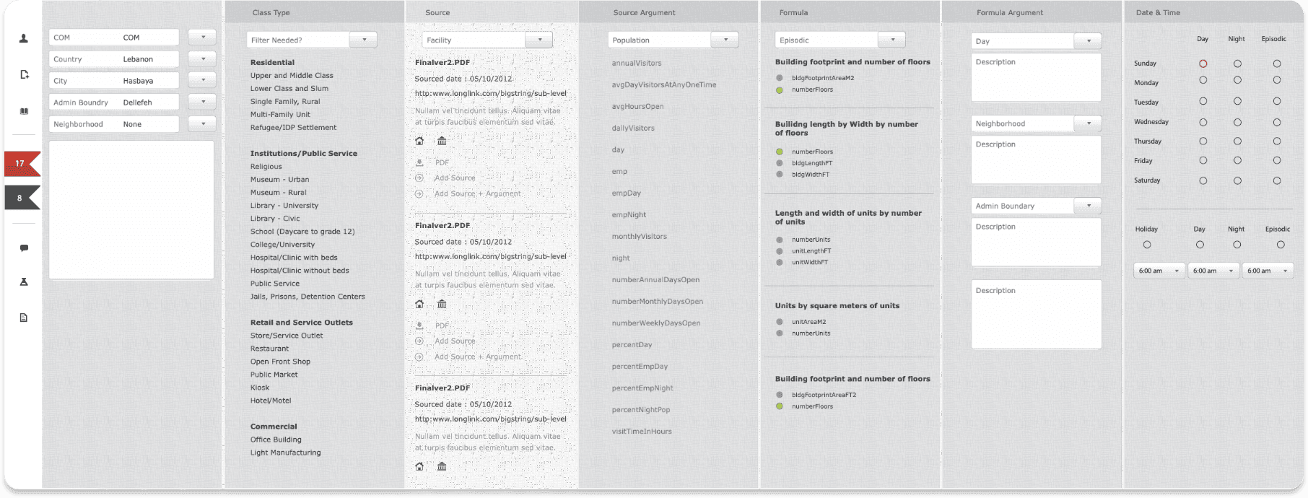Viewport: 1308px width, 498px height.
Task: Expand the Facility source dropdown
Action: click(539, 40)
